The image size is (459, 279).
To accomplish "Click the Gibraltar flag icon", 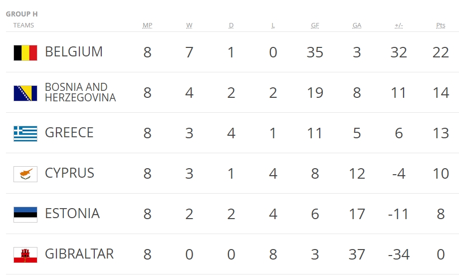I will point(25,255).
